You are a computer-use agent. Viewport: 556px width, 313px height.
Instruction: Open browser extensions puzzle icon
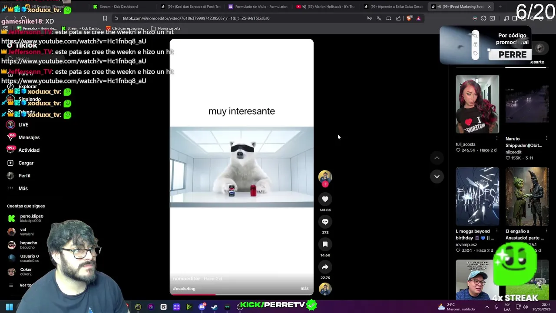click(x=483, y=18)
